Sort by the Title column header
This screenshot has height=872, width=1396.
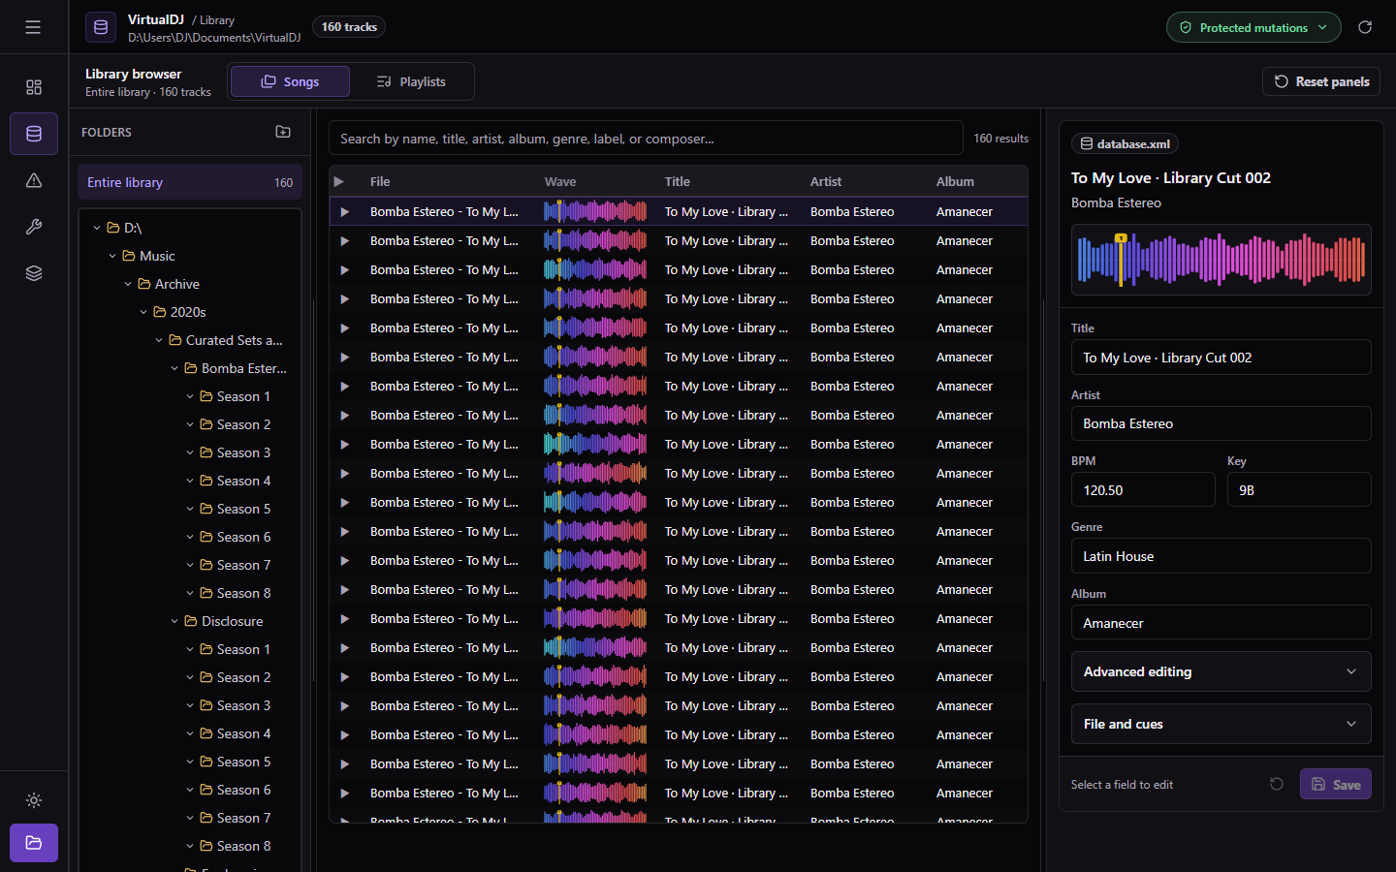[x=678, y=181]
